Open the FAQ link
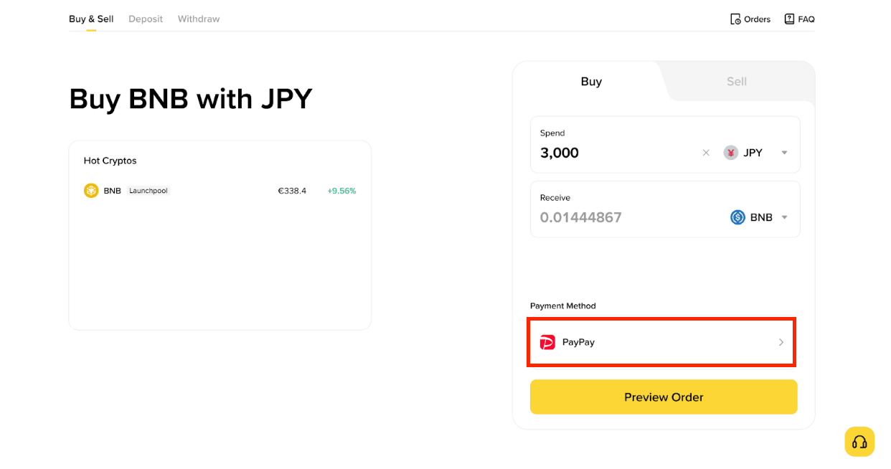Screen dimensions: 891x469 pyautogui.click(x=806, y=19)
